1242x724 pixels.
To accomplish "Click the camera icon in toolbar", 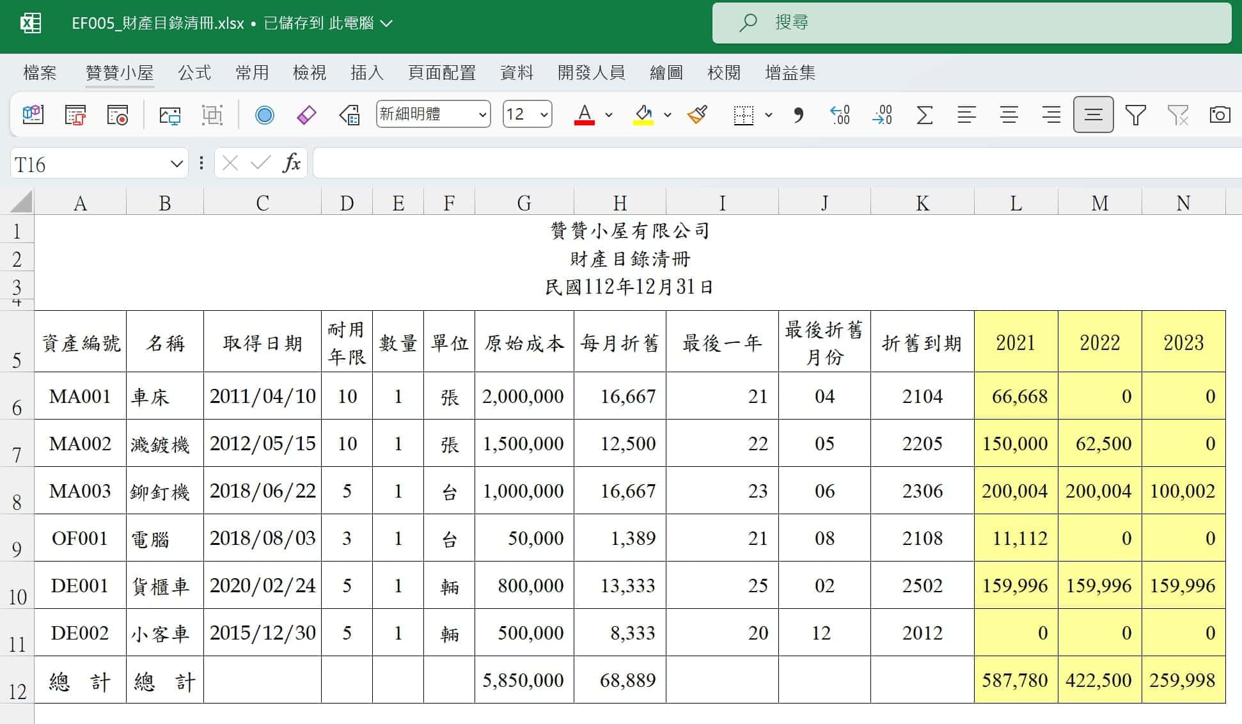I will 1220,115.
